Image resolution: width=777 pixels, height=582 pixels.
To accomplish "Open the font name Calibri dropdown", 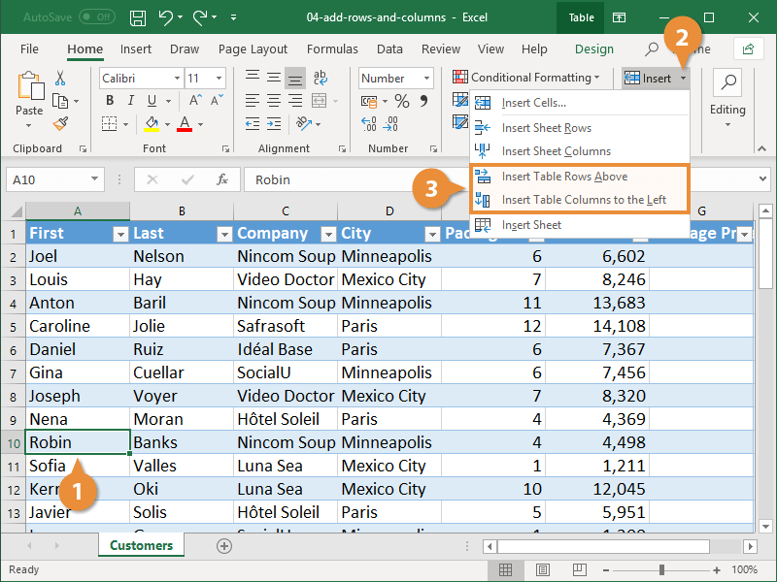I will tap(177, 79).
